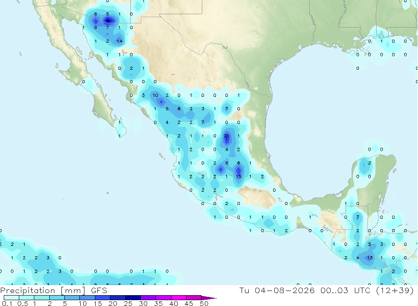
Task: Click the legend tick label '20'
Action: coord(113,303)
